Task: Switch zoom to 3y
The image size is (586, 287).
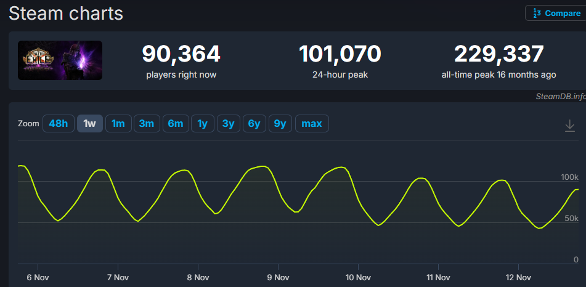Action: click(x=229, y=123)
